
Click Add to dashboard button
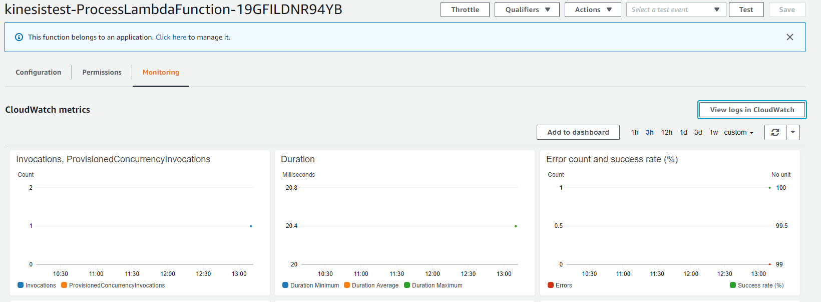click(x=578, y=132)
